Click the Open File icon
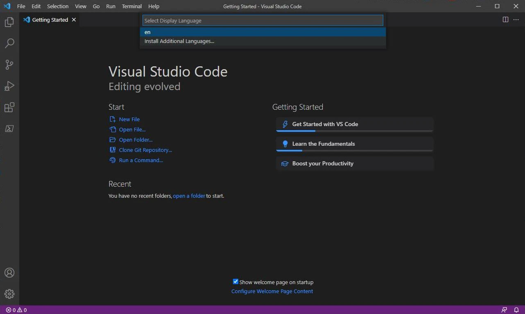 113,129
